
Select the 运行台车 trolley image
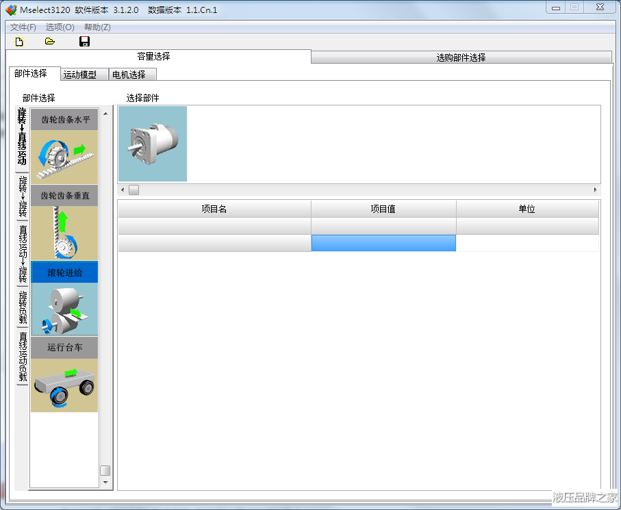[65, 385]
